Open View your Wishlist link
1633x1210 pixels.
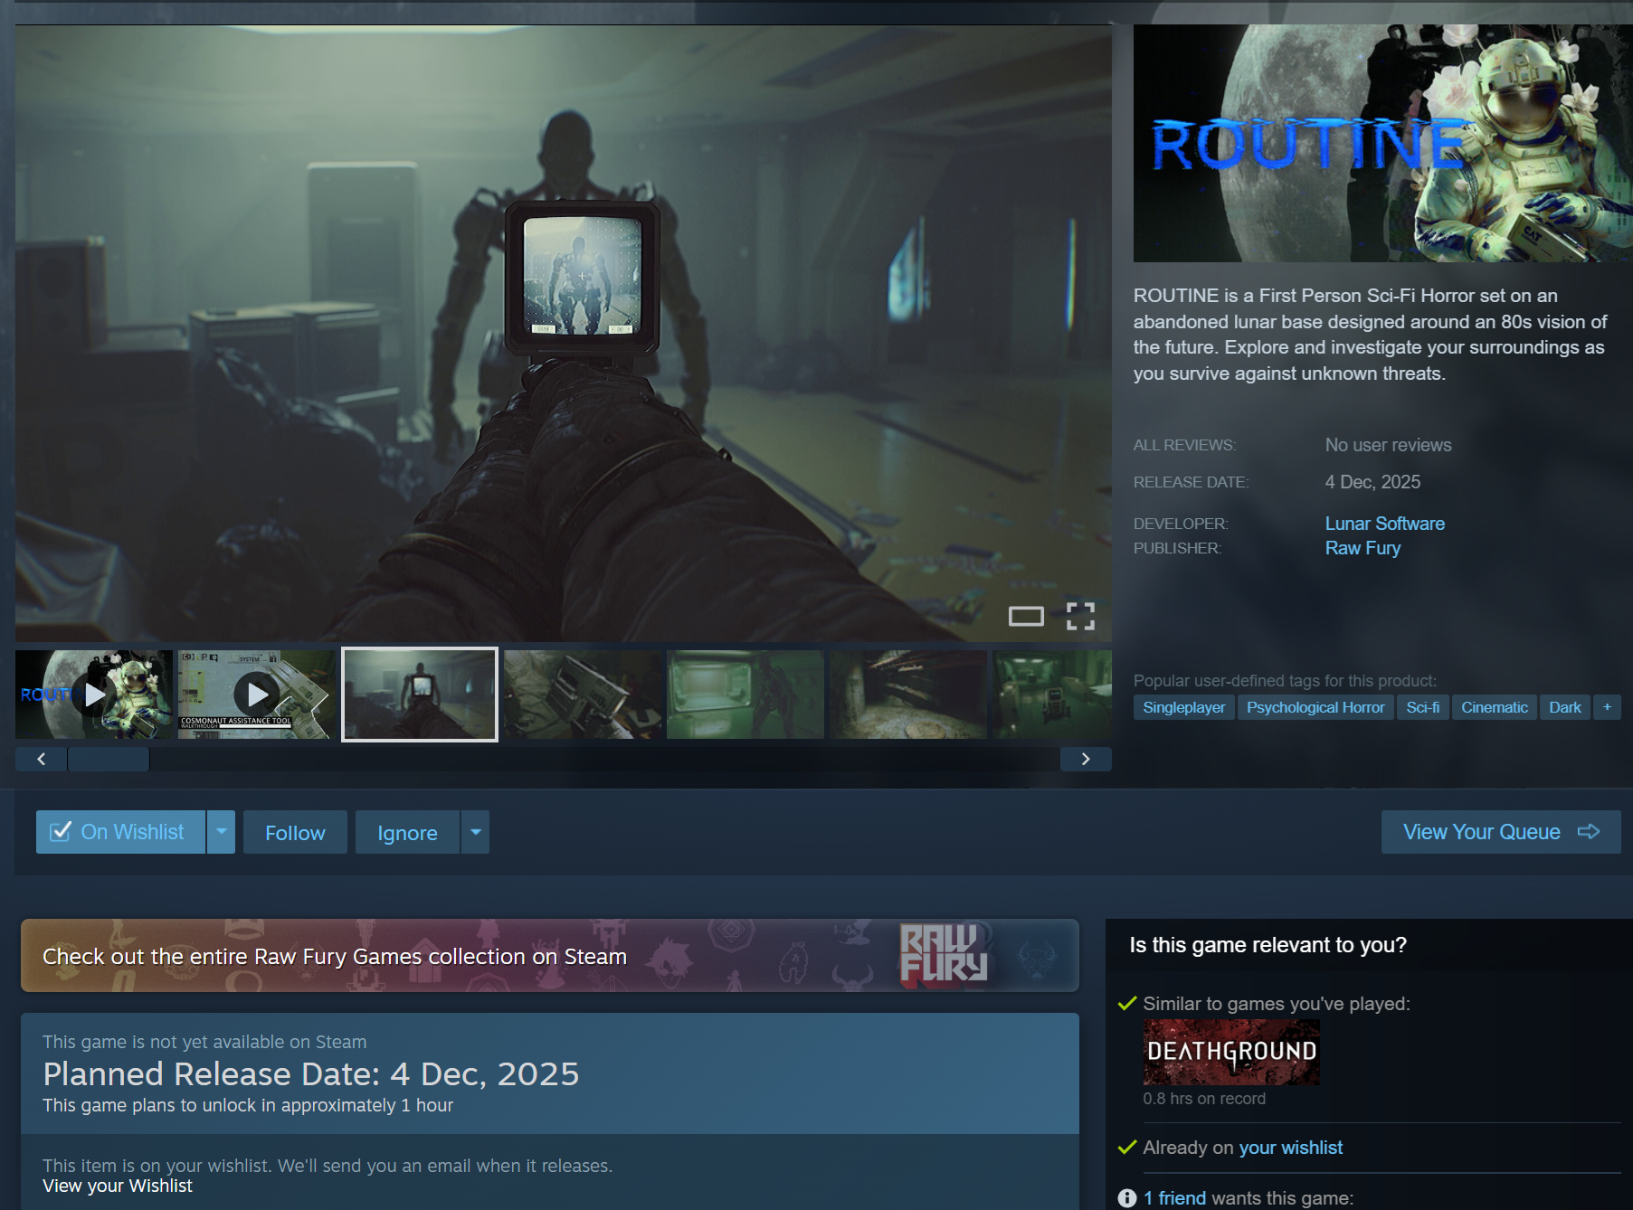(118, 1186)
